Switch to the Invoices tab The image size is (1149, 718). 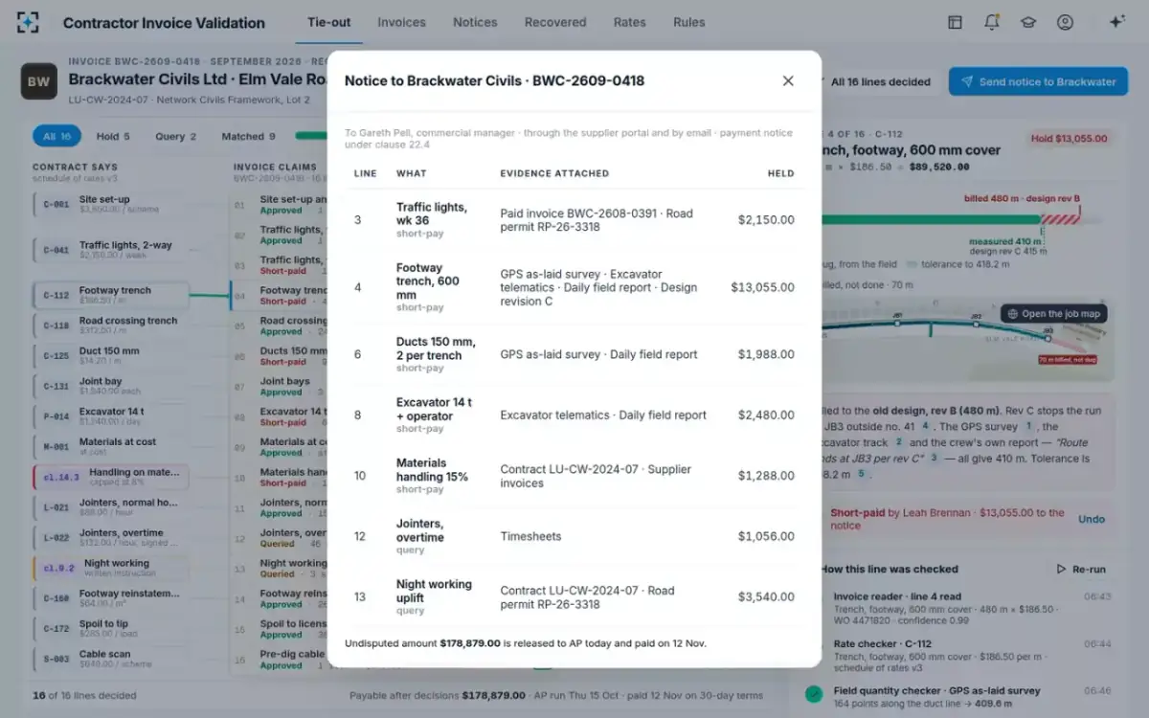click(402, 22)
